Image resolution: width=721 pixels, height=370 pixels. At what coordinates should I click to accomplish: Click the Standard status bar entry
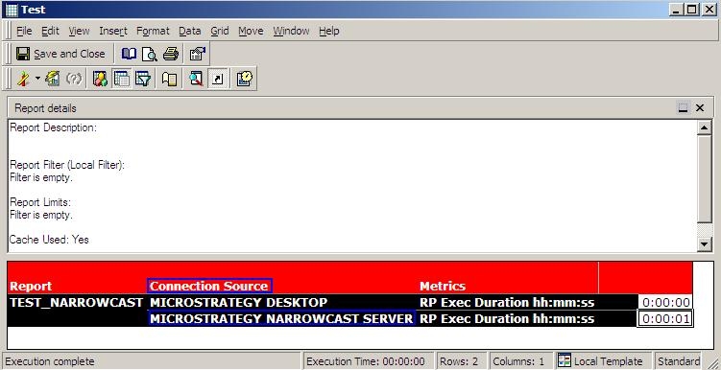pyautogui.click(x=679, y=361)
